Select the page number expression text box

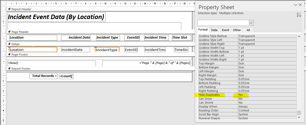point(146,63)
